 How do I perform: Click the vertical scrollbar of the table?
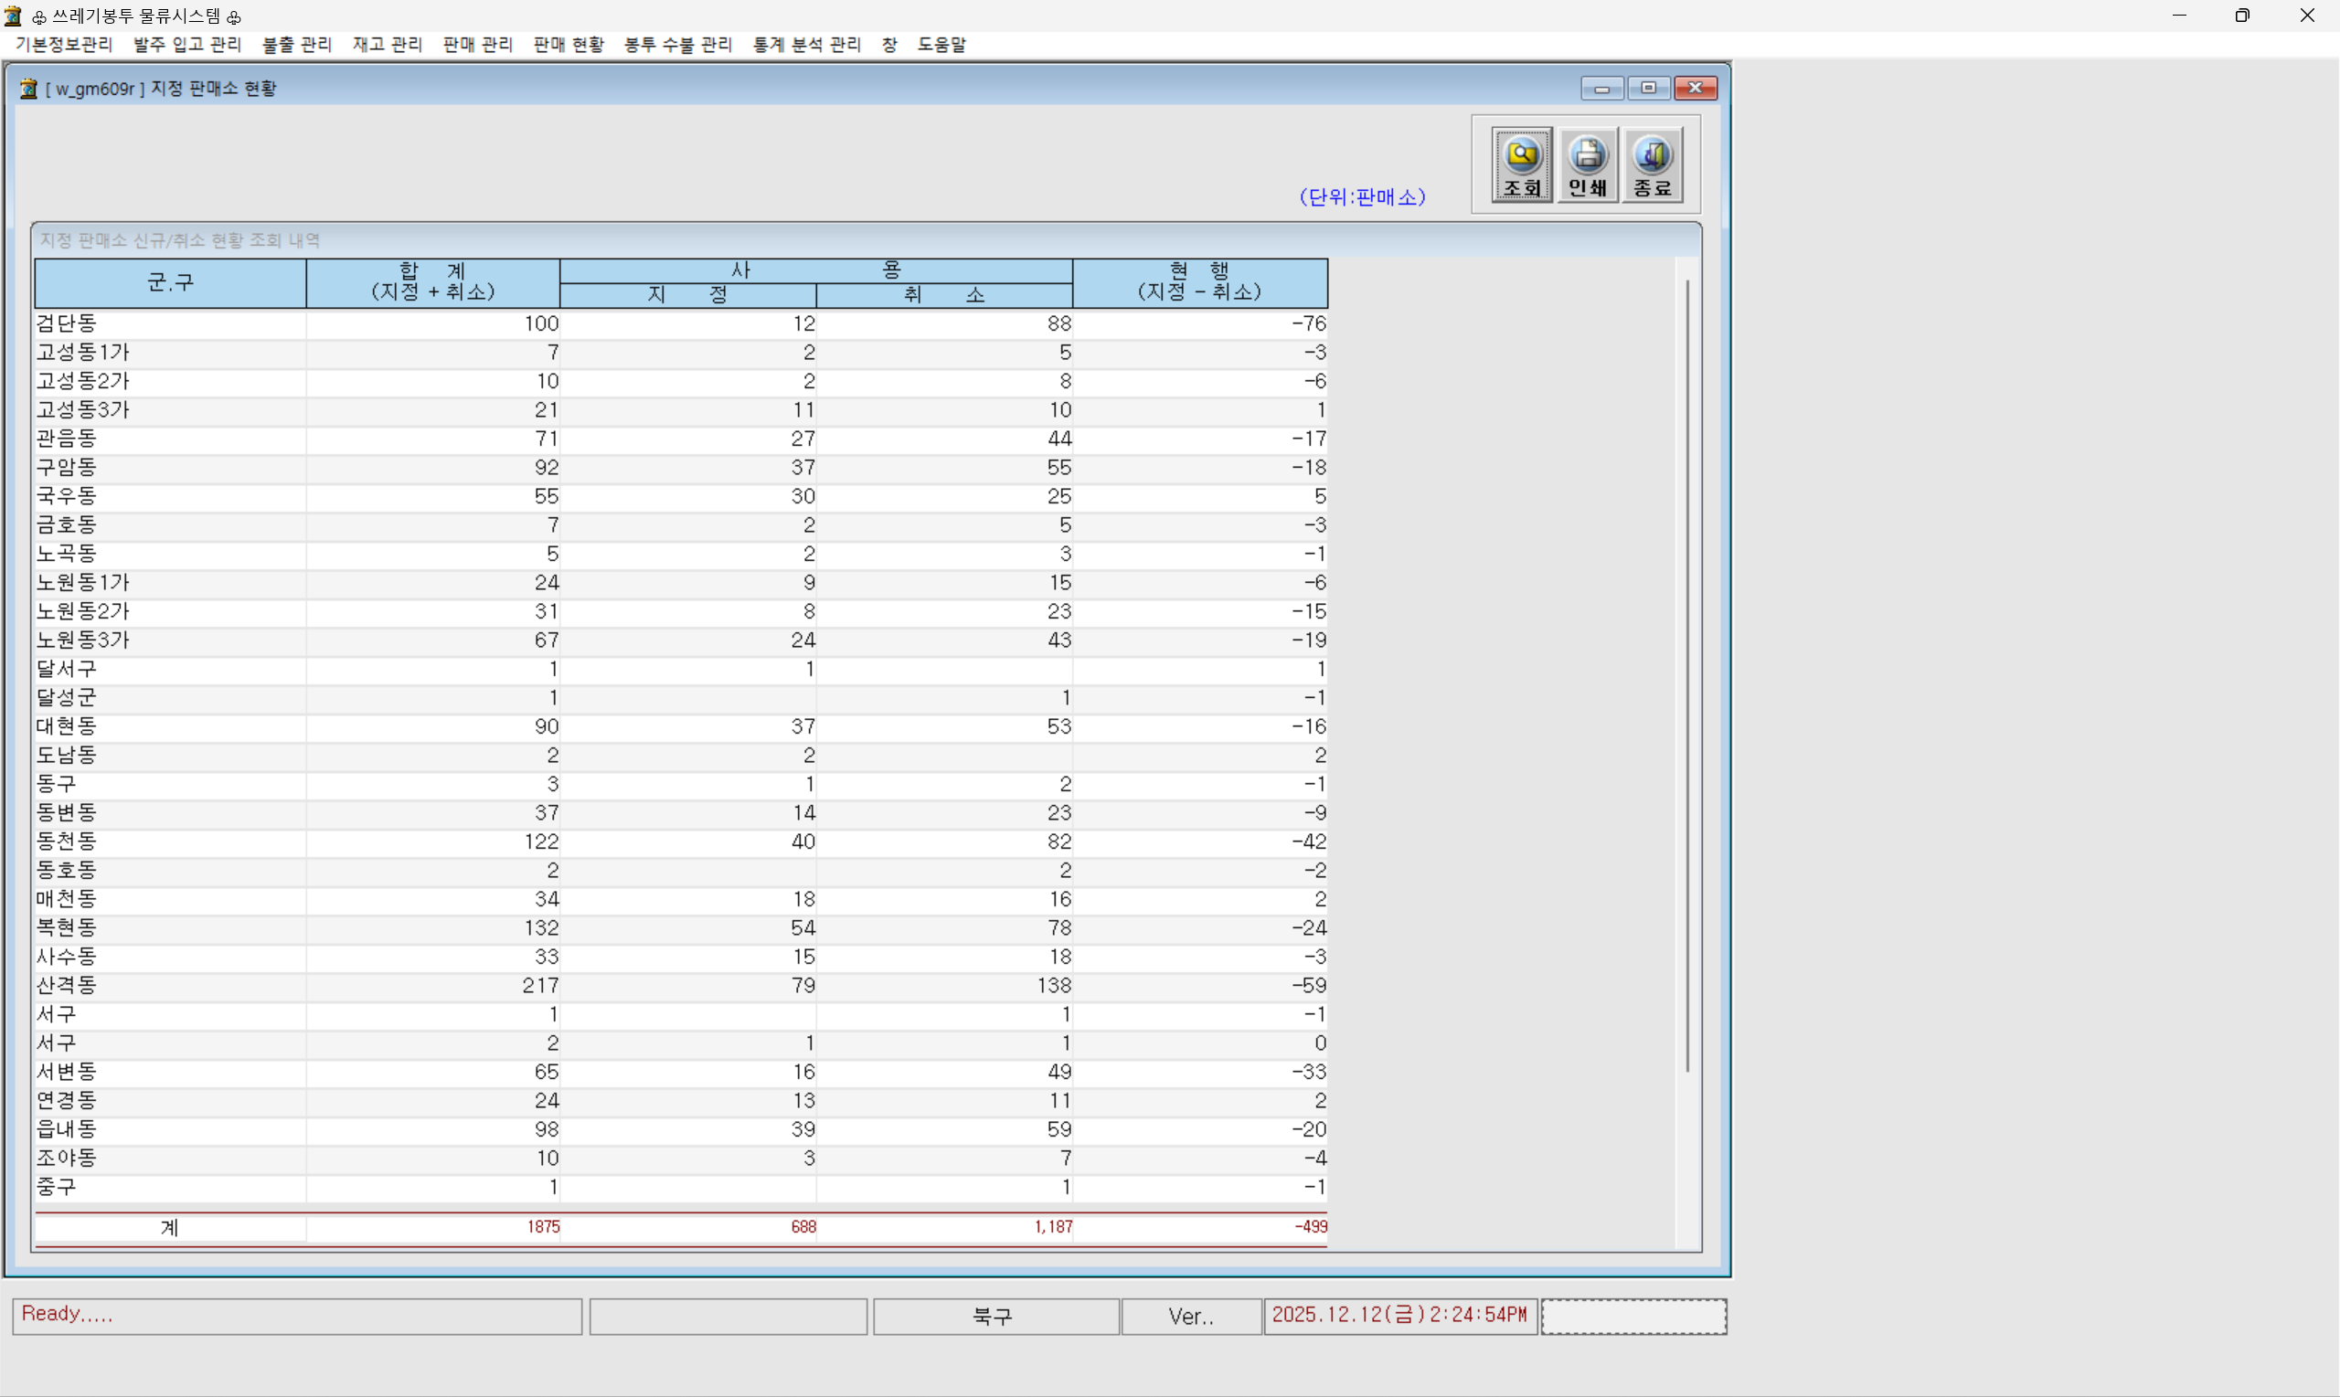1687,674
